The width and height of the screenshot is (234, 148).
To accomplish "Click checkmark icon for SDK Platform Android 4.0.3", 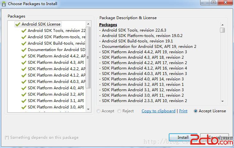I will 24,82.
